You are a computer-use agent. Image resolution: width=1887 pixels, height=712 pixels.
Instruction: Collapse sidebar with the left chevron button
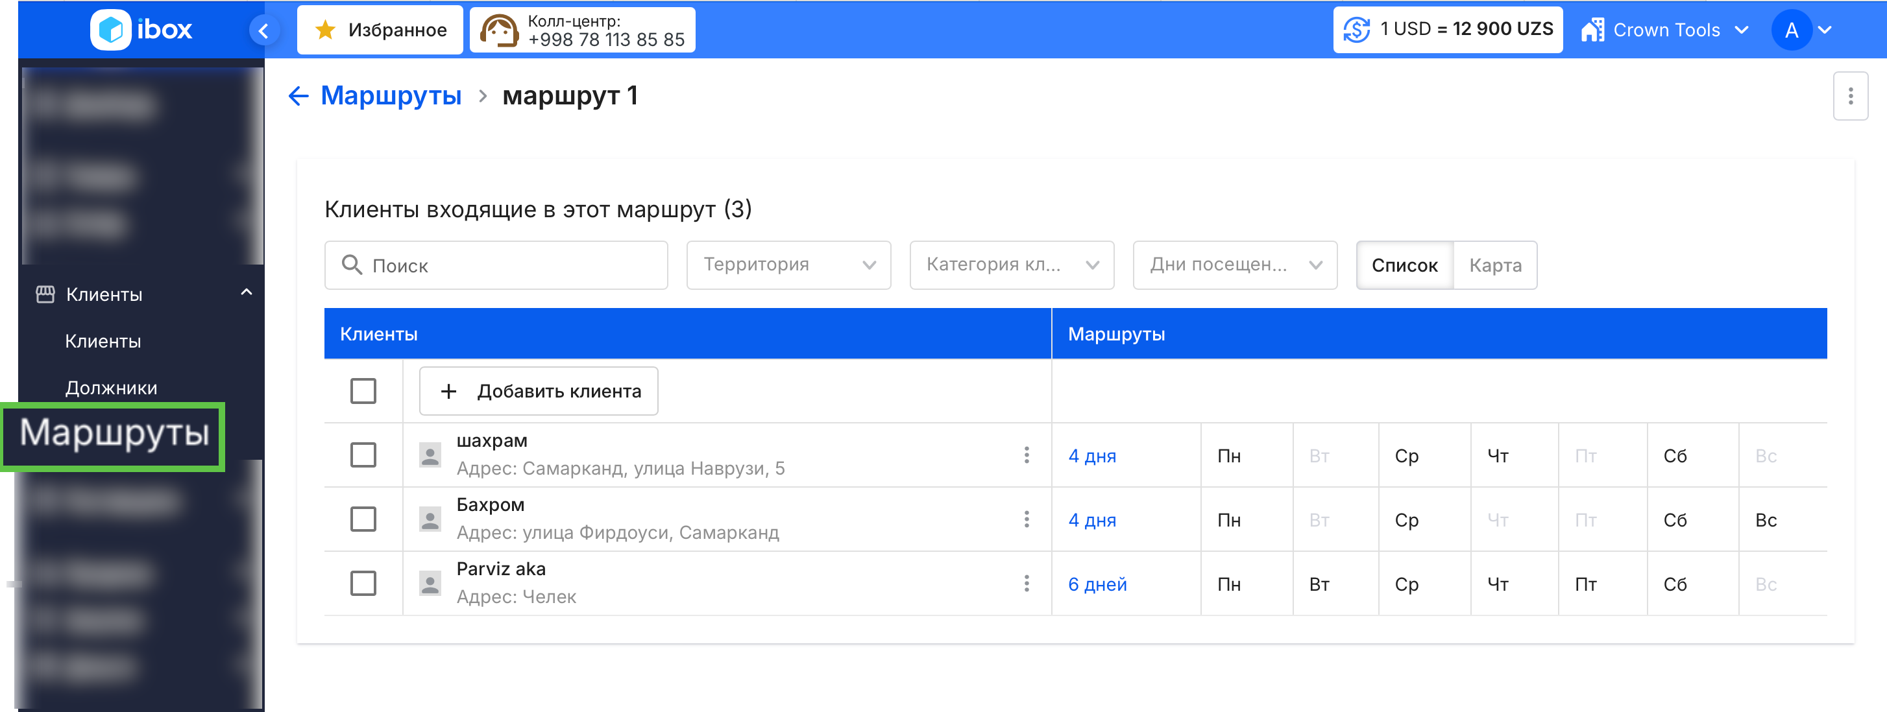(x=263, y=30)
